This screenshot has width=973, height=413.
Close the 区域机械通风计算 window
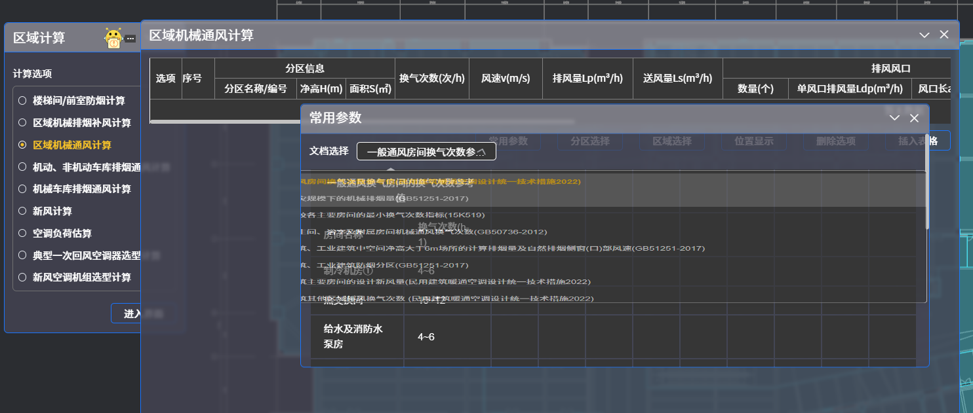(x=944, y=35)
